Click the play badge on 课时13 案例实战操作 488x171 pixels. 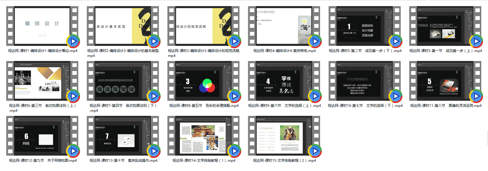154,151
